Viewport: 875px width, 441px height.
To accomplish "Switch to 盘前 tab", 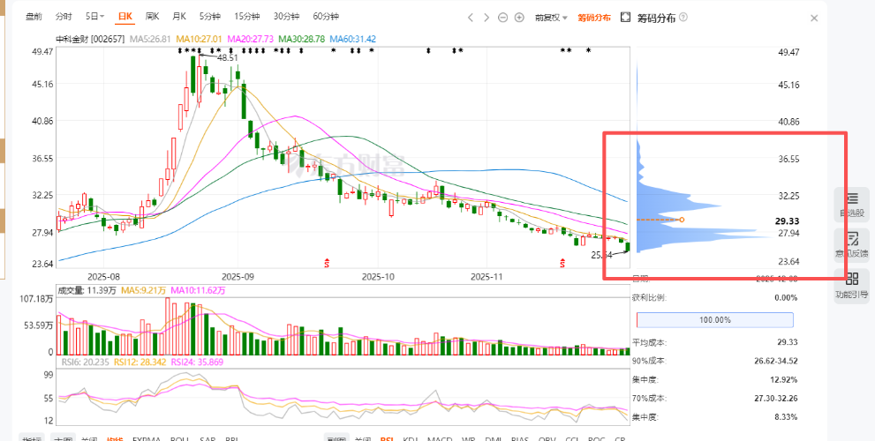I will pos(34,16).
